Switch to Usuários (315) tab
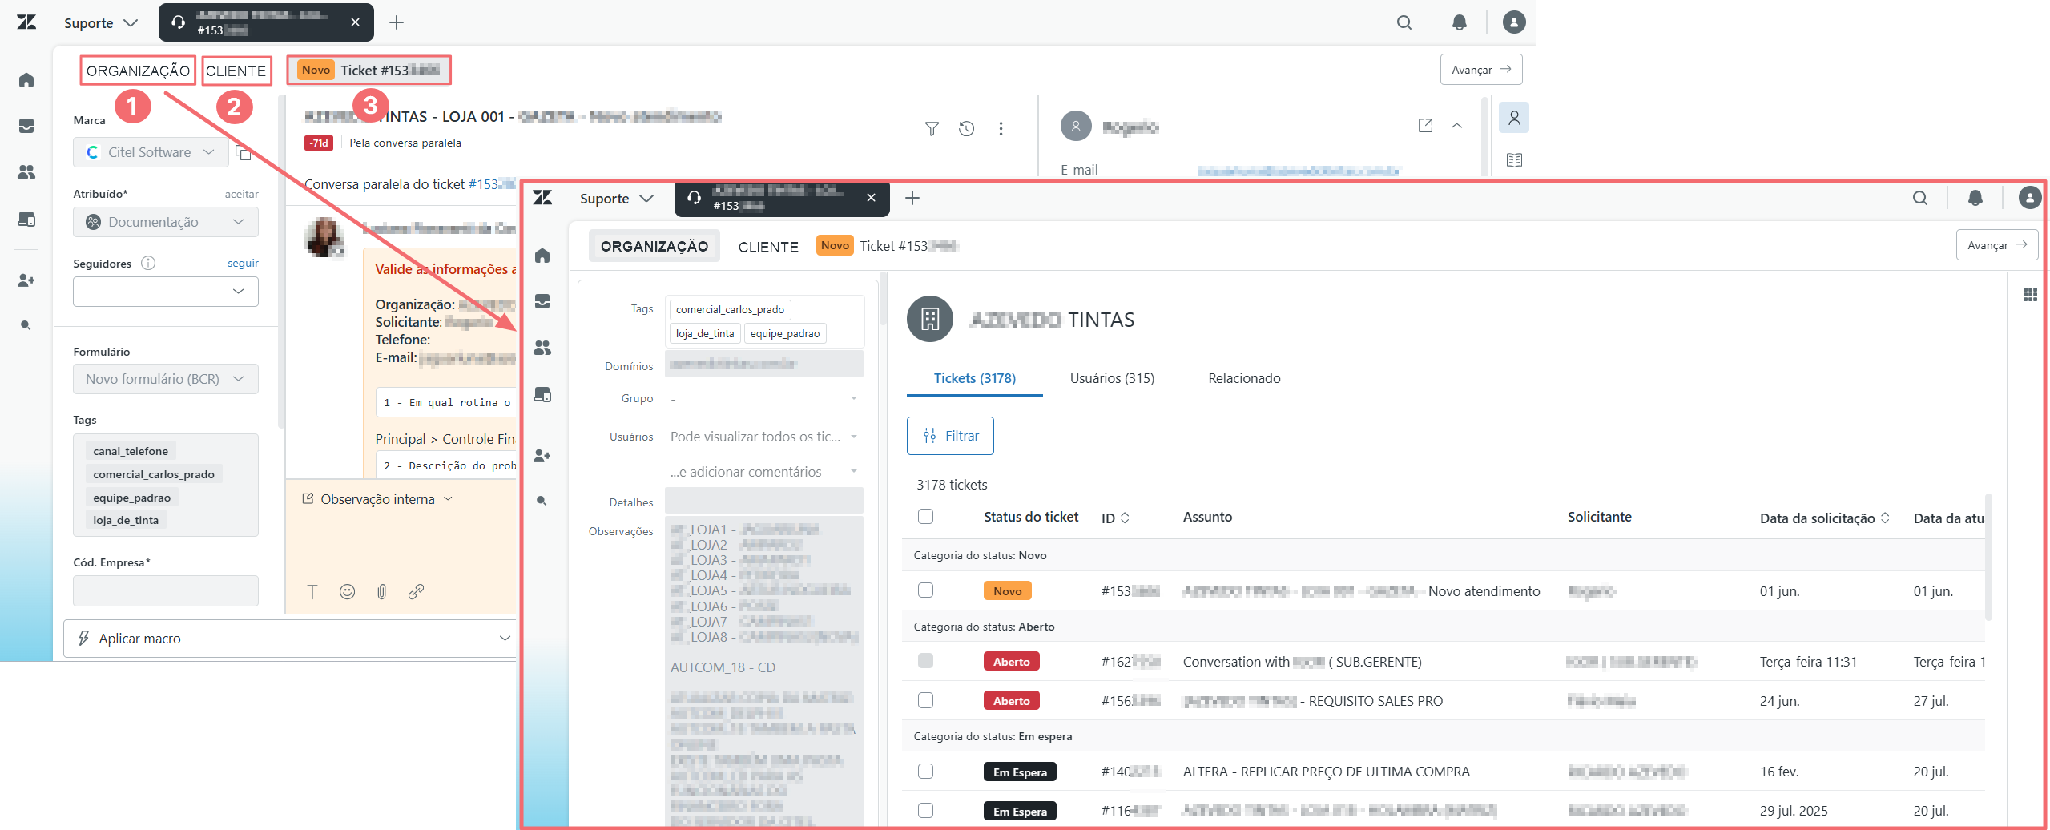The height and width of the screenshot is (830, 2050). 1112,378
